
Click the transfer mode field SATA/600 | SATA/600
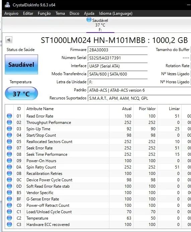coord(118,74)
